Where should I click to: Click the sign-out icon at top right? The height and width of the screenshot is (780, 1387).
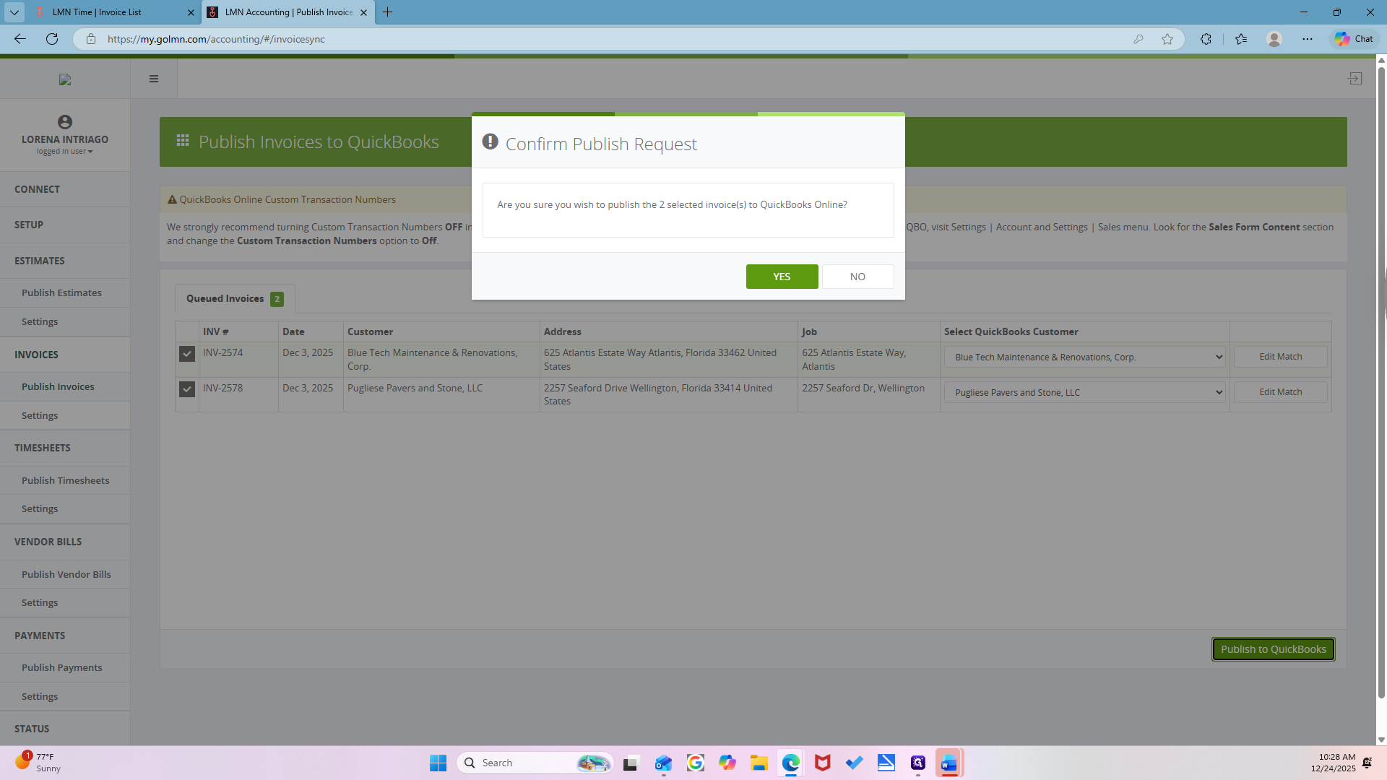click(1355, 78)
